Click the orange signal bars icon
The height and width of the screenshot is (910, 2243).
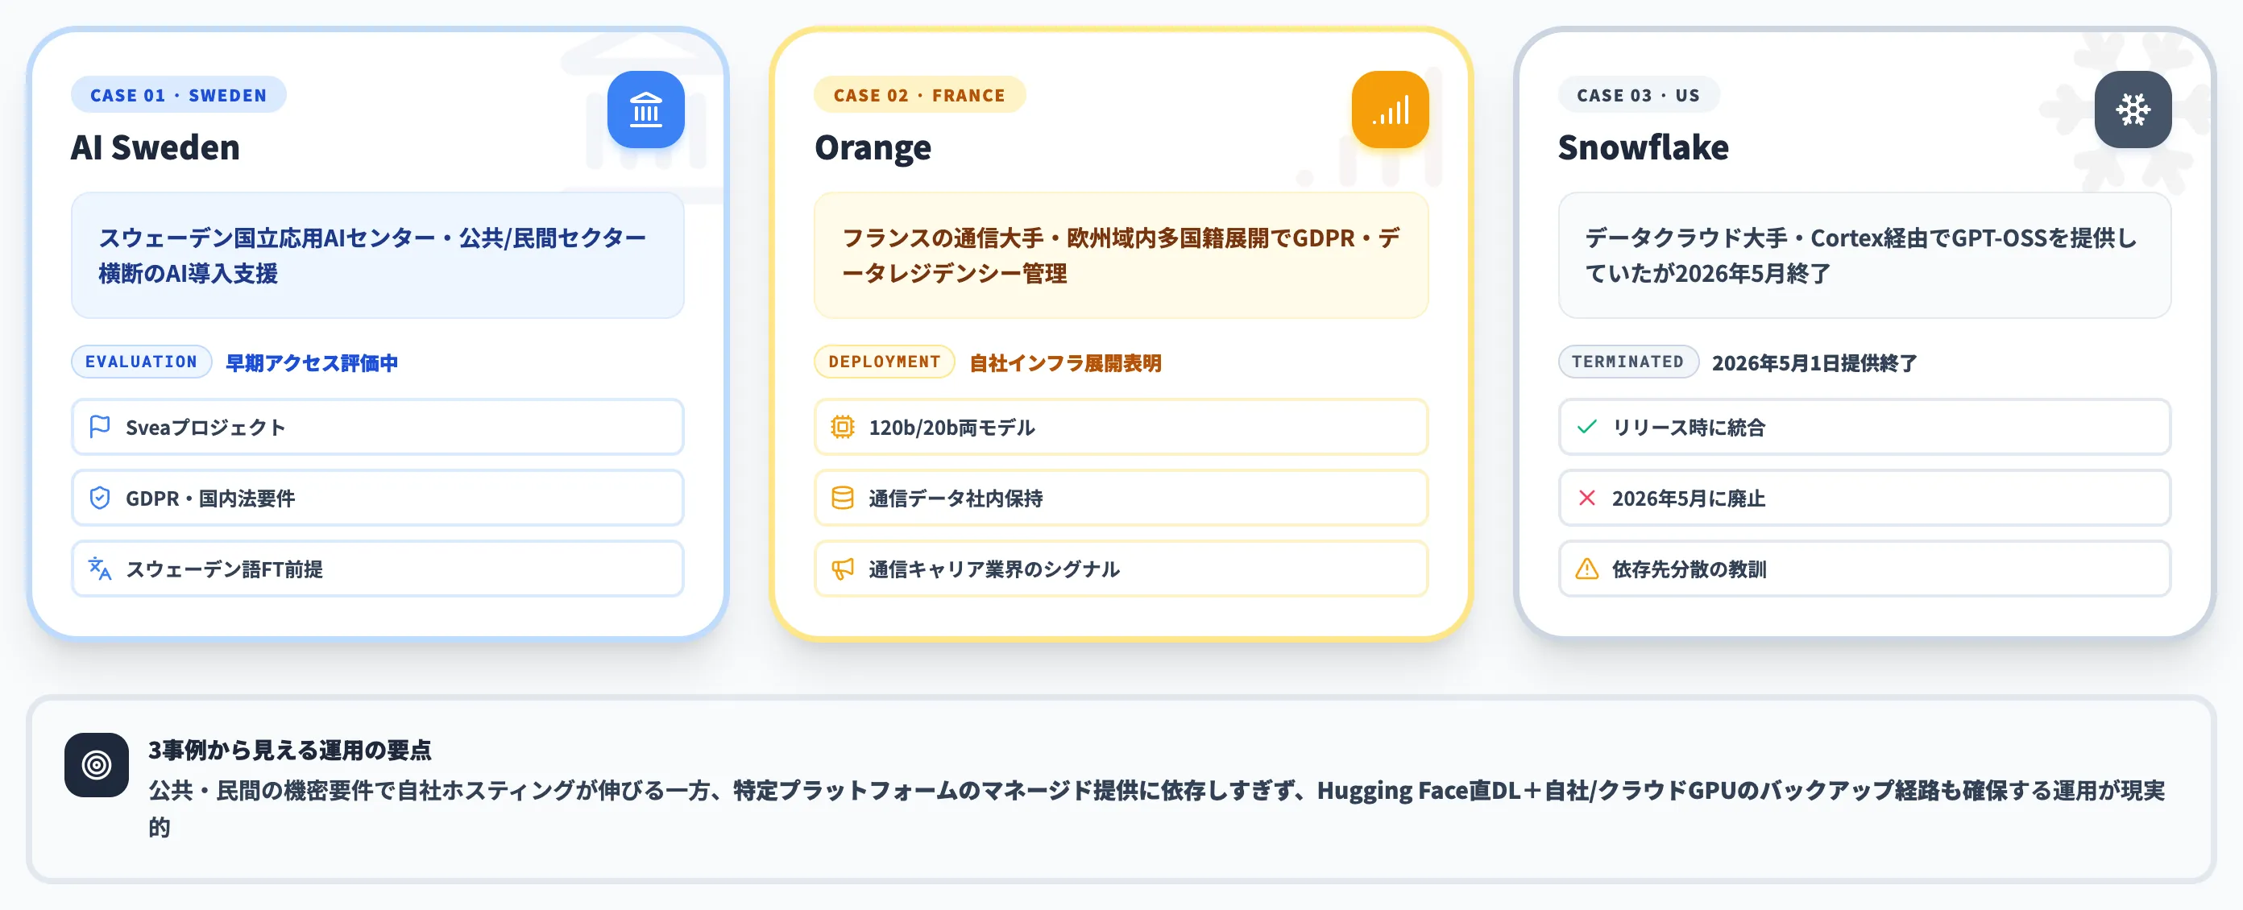[x=1390, y=110]
